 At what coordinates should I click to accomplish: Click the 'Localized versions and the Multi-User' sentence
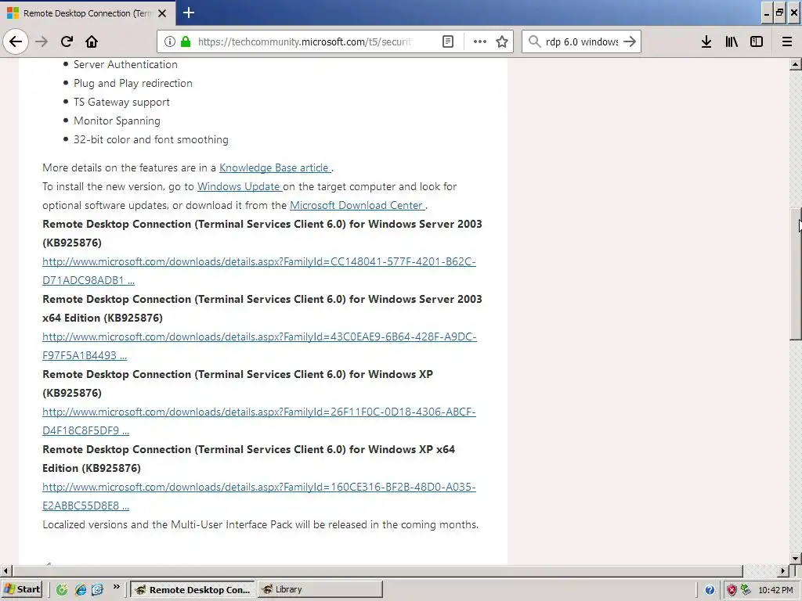pyautogui.click(x=260, y=524)
